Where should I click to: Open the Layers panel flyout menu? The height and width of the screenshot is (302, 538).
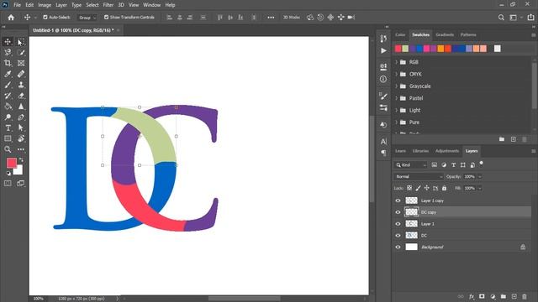point(534,151)
